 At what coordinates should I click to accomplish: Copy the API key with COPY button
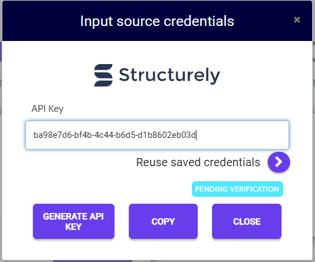(163, 221)
